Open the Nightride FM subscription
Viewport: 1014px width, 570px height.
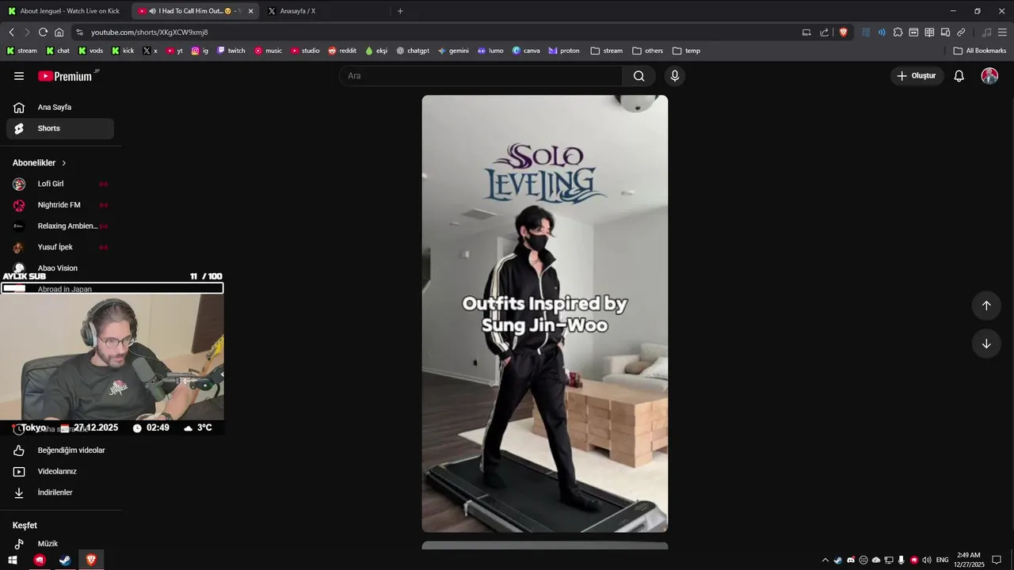click(60, 205)
